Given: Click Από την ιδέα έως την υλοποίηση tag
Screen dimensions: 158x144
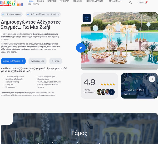Looking at the screenshot, I should pyautogui.click(x=43, y=14).
